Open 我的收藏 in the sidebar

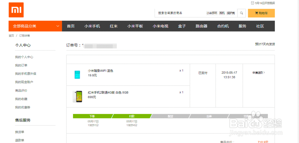pos(21,99)
